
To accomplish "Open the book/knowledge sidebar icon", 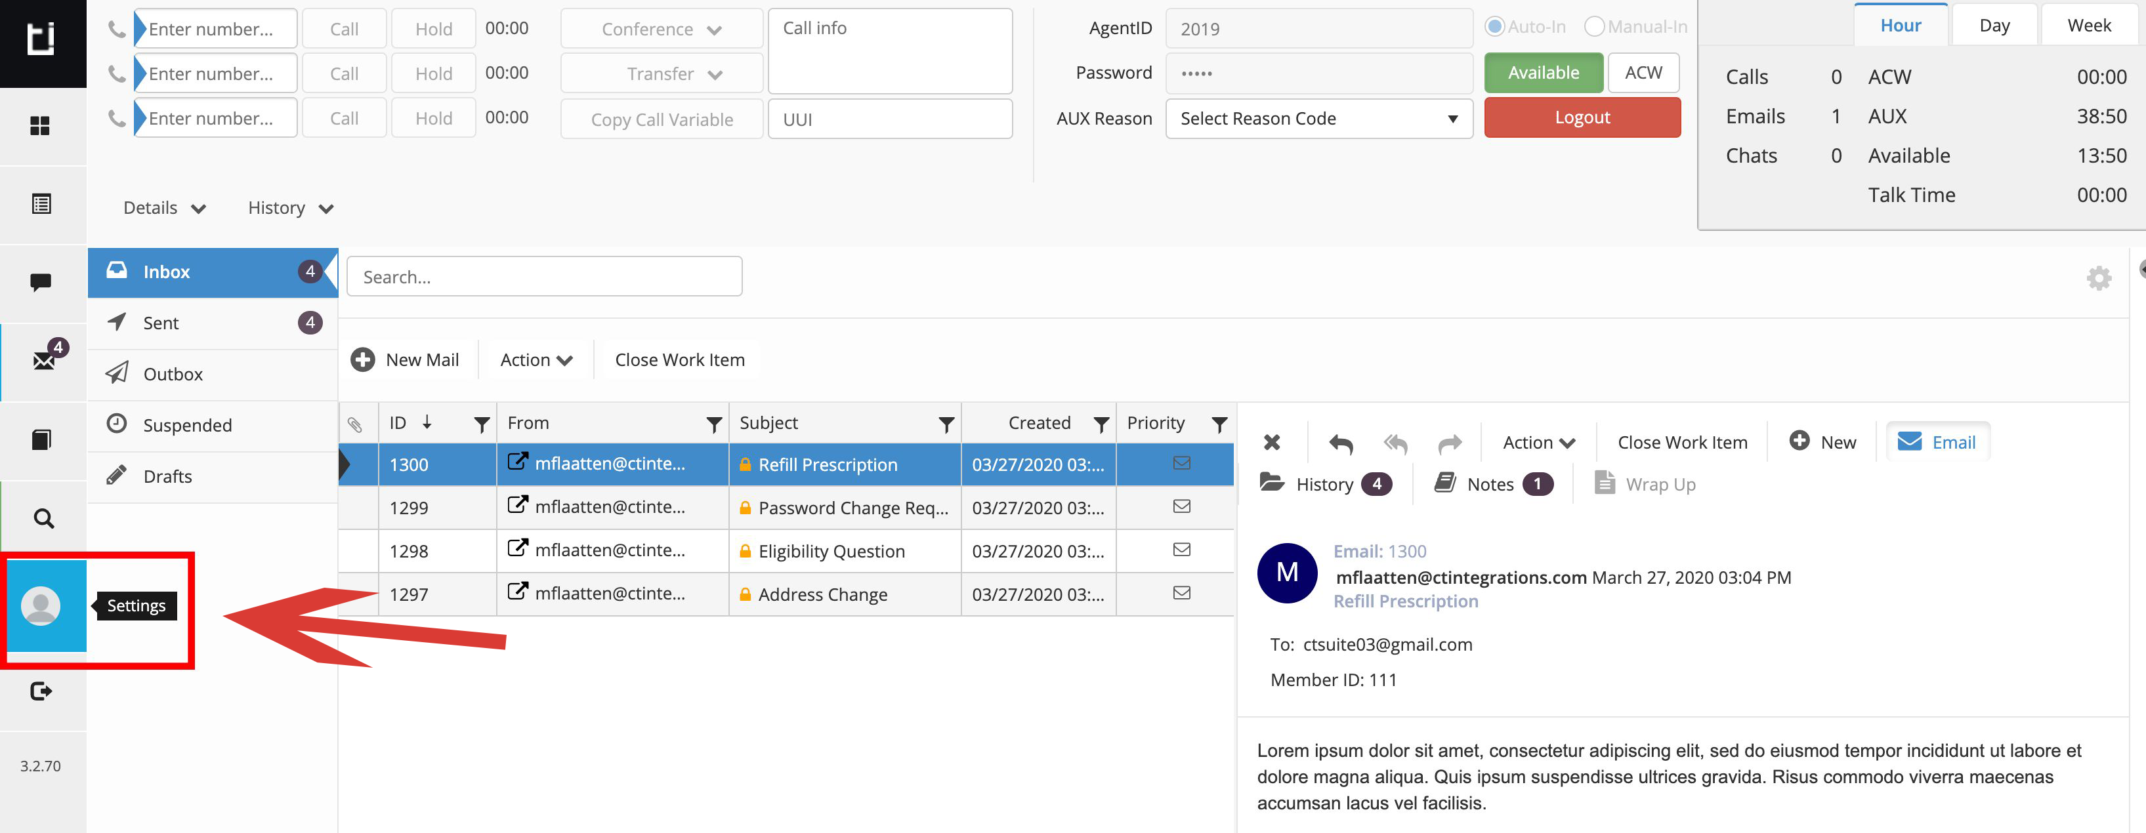I will point(41,439).
